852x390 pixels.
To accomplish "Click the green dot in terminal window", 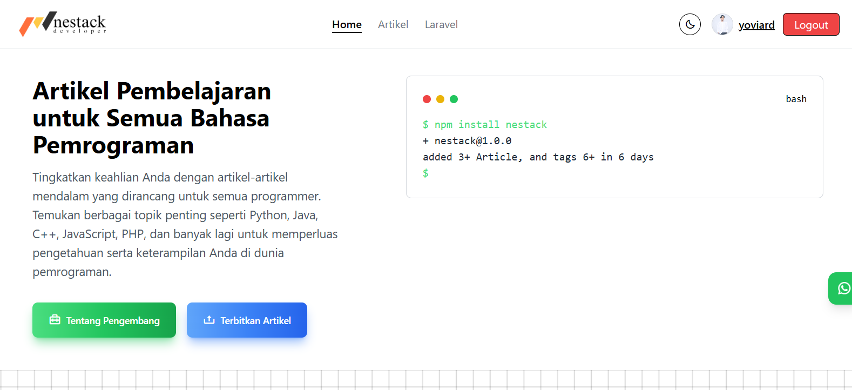I will 454,99.
